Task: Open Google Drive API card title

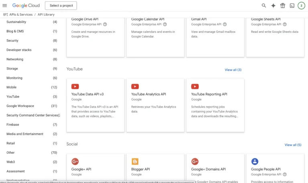Action: pyautogui.click(x=85, y=19)
